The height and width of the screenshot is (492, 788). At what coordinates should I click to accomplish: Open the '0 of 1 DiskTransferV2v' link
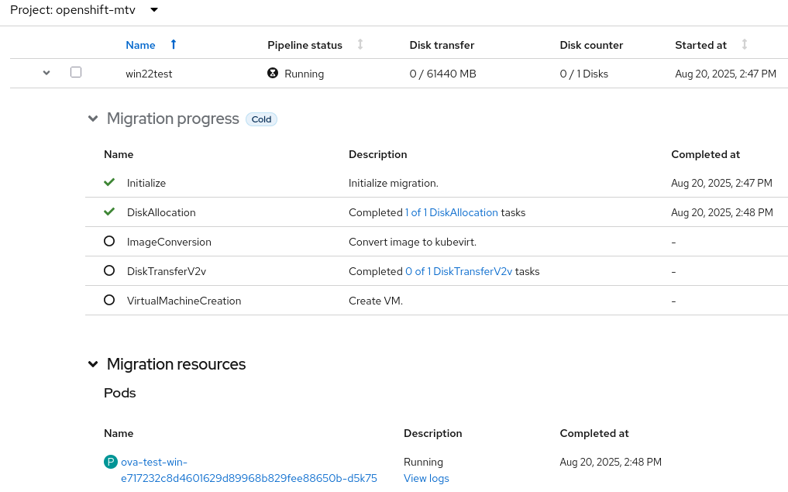(x=459, y=271)
